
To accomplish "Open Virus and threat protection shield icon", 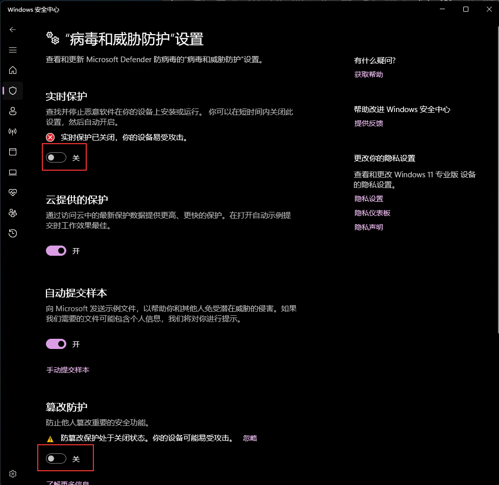I will (x=13, y=91).
